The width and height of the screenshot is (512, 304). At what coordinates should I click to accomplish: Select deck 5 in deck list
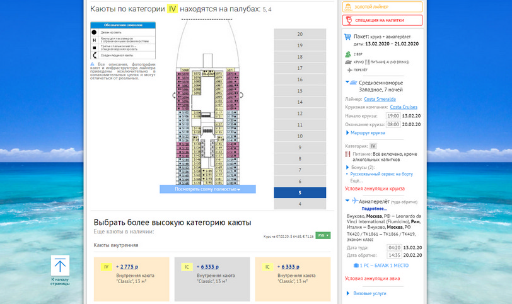300,193
